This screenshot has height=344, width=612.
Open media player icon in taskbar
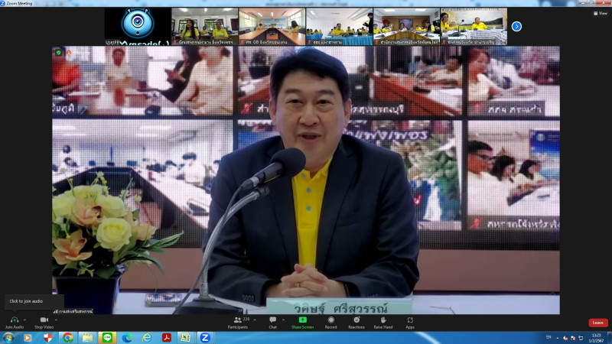28,338
